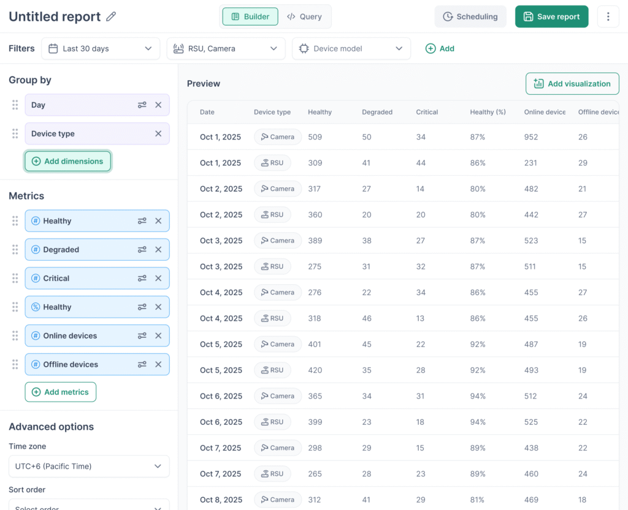
Task: Grab drag handle for Degraded metric
Action: click(15, 249)
